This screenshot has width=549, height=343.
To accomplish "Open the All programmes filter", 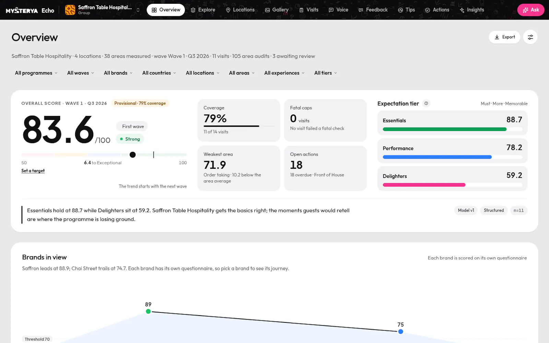I will coord(36,73).
